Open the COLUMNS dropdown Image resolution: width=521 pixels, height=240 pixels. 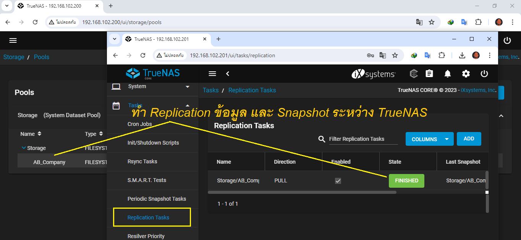[429, 139]
